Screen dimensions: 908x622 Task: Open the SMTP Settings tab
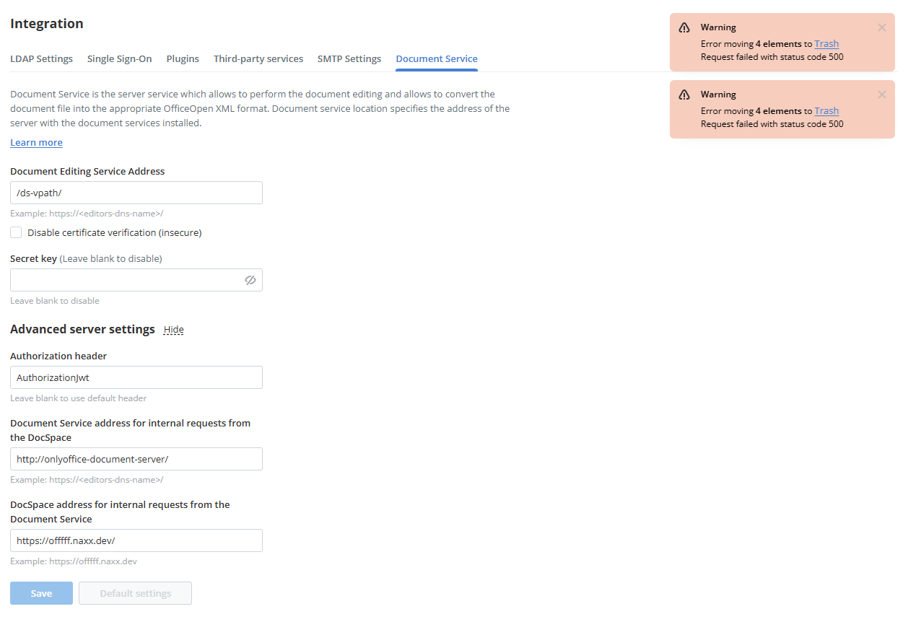tap(349, 58)
